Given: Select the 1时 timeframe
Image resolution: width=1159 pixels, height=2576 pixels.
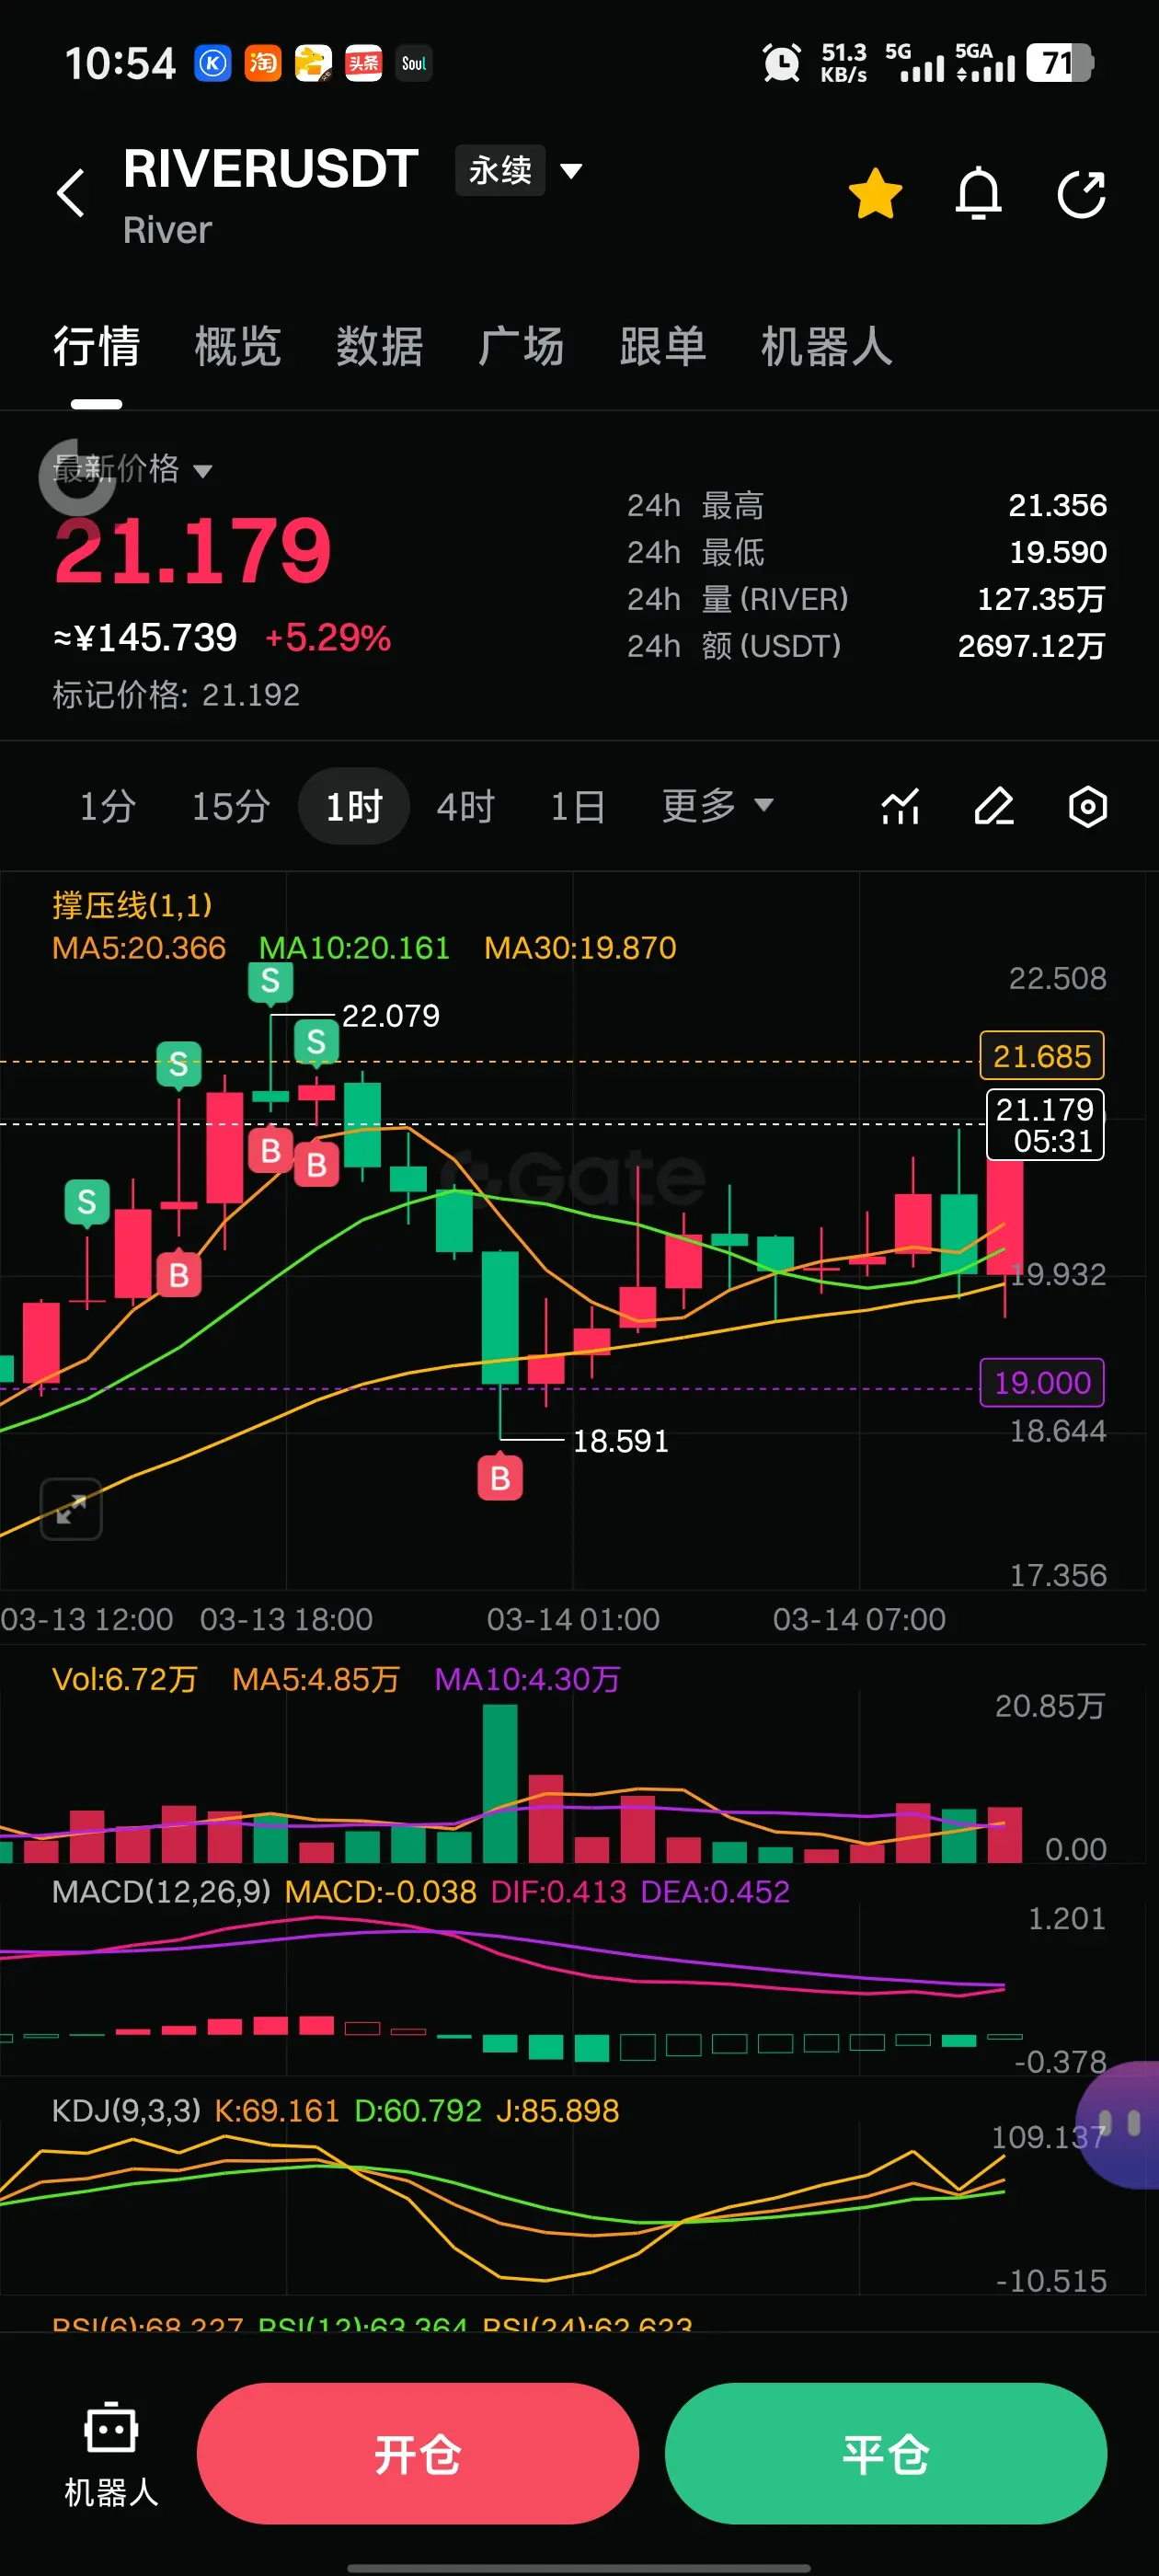Looking at the screenshot, I should (354, 806).
